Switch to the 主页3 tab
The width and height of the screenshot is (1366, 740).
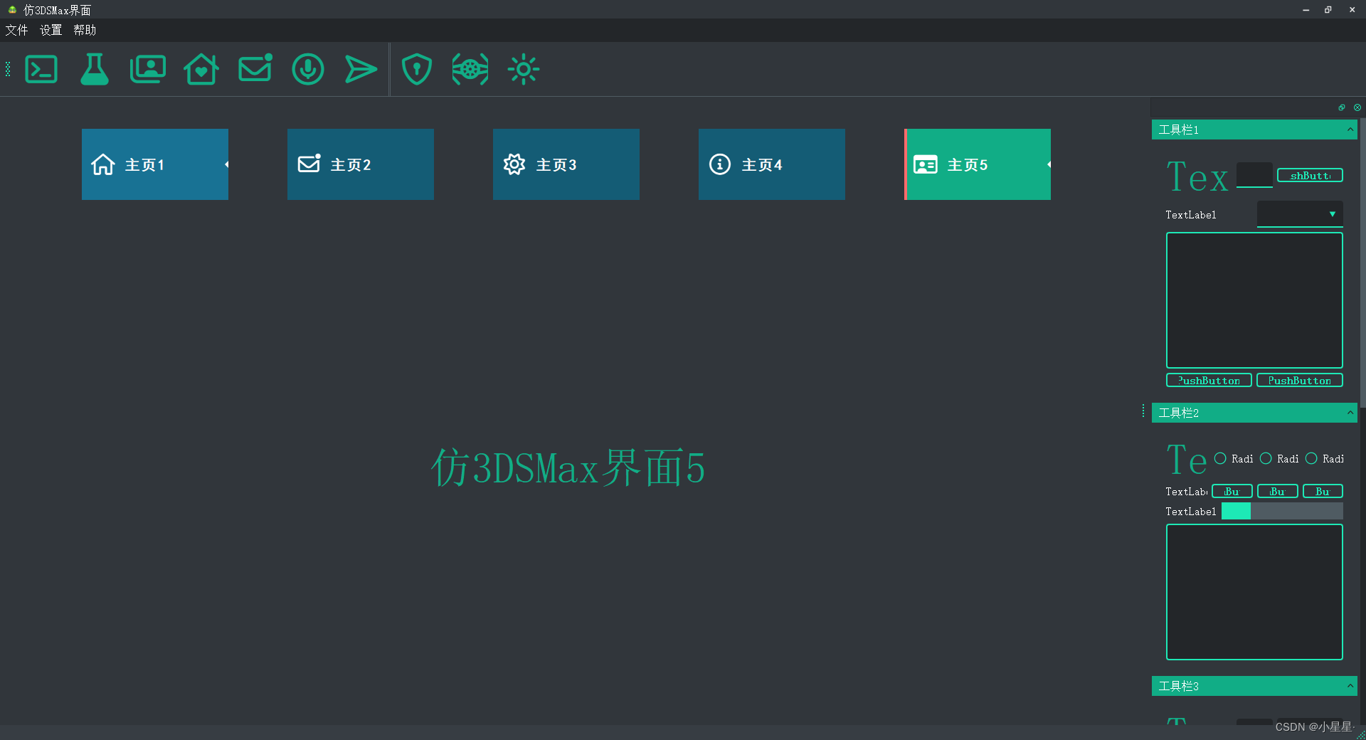(x=566, y=164)
